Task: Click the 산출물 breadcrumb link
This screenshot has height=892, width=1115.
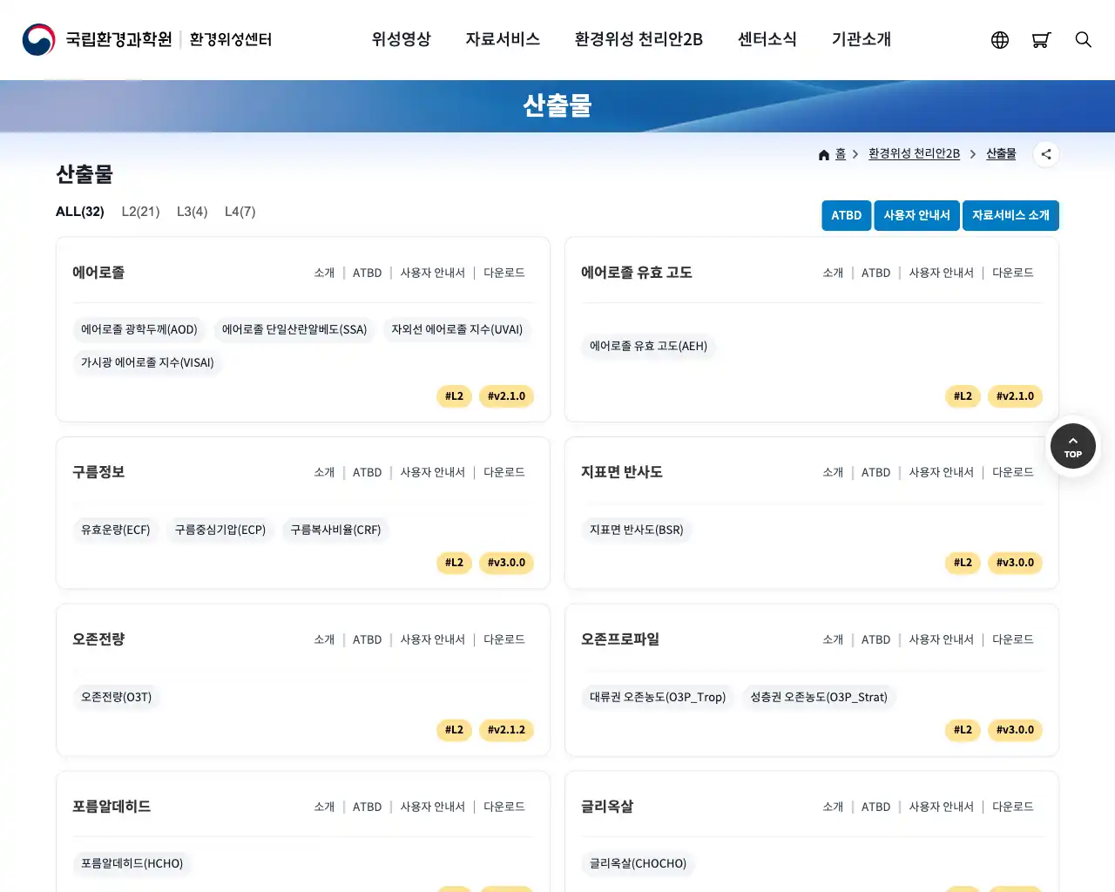Action: click(1001, 153)
